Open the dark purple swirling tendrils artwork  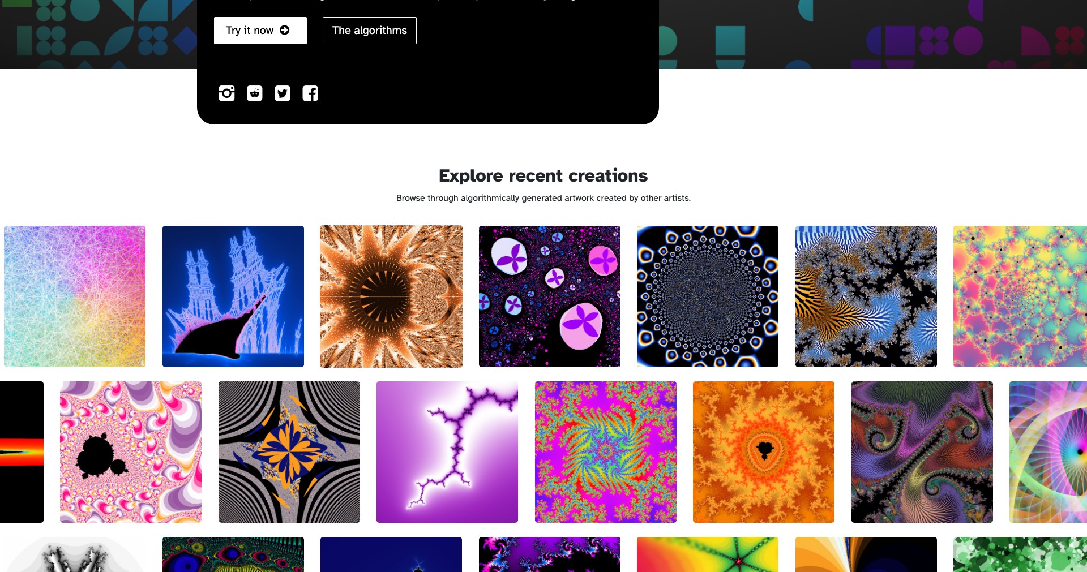922,452
